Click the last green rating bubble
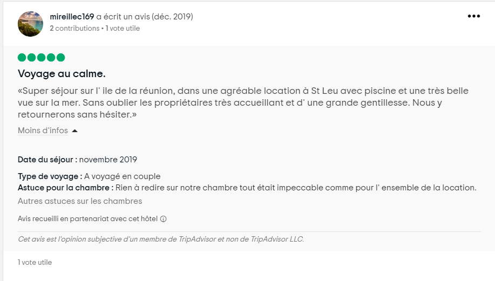Image resolution: width=495 pixels, height=281 pixels. pos(60,57)
